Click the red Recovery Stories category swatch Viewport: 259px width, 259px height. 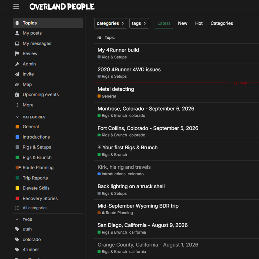[x=17, y=198]
